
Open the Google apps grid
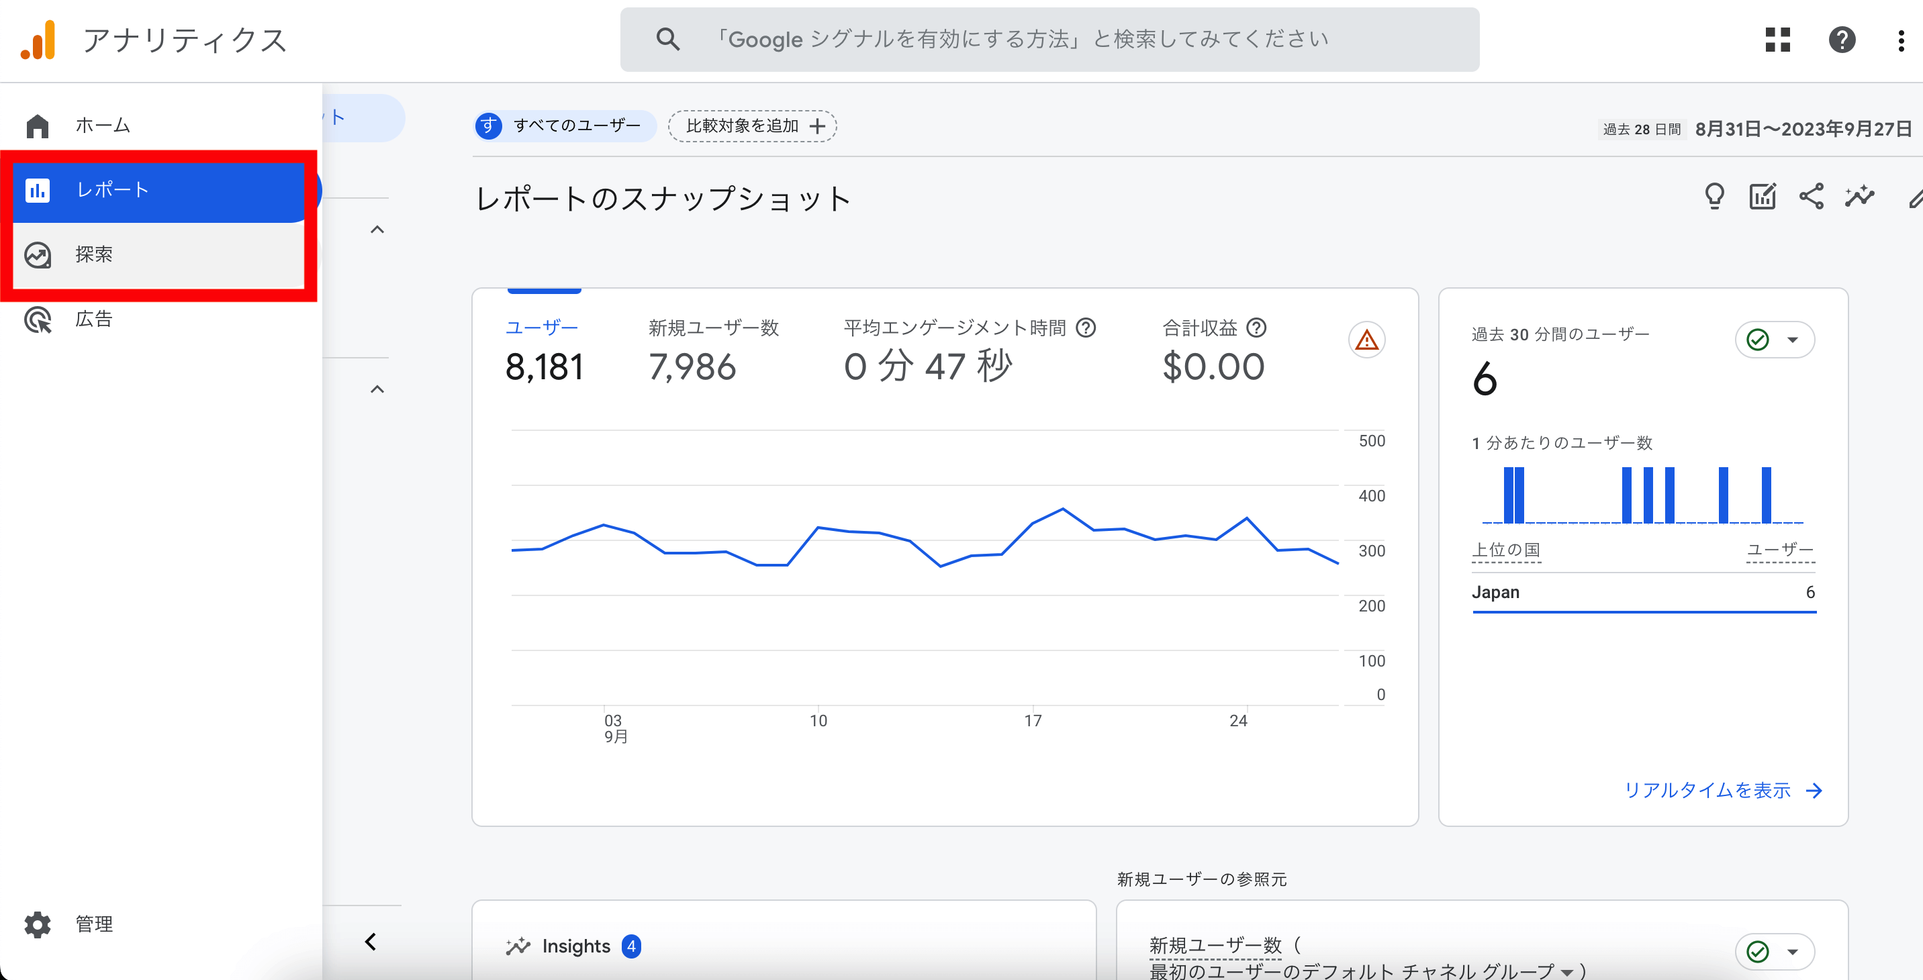click(x=1777, y=40)
